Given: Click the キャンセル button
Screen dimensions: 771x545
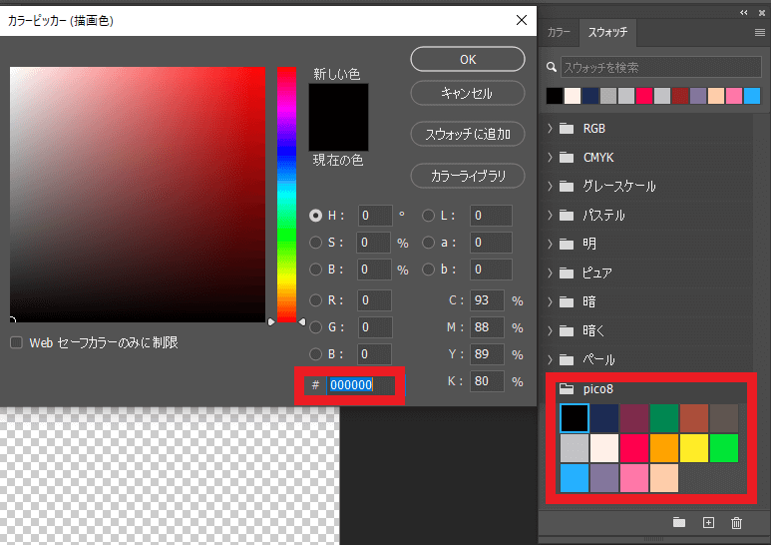Looking at the screenshot, I should (468, 93).
